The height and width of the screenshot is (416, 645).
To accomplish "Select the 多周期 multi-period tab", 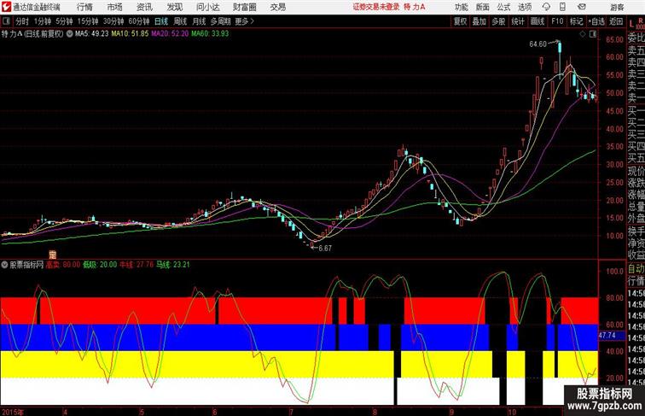I will 221,21.
